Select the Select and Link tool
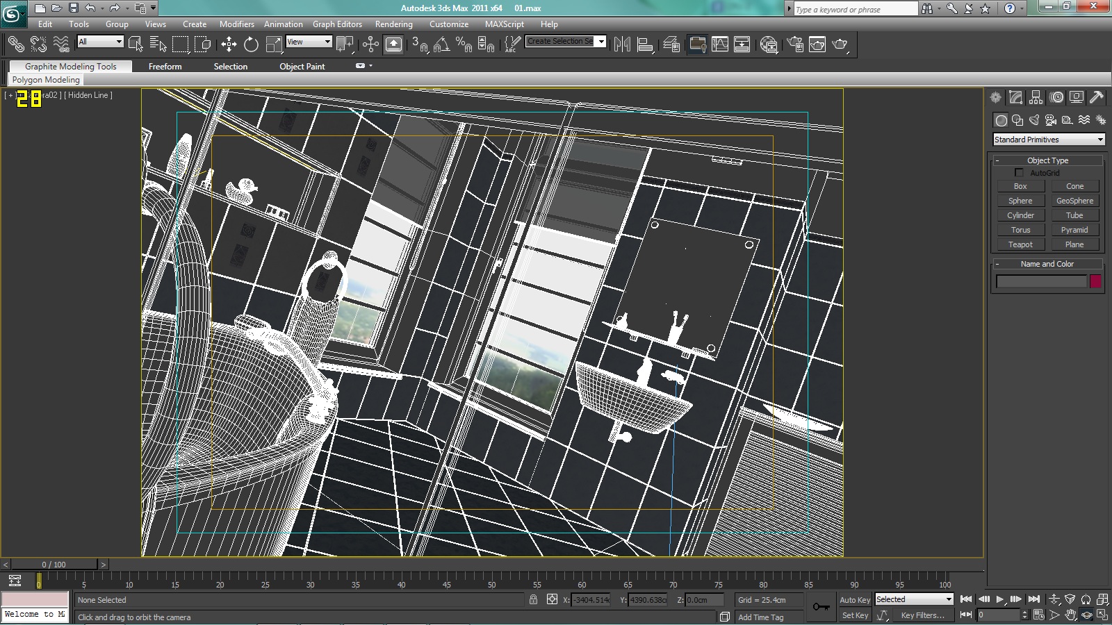Image resolution: width=1112 pixels, height=625 pixels. [15, 44]
